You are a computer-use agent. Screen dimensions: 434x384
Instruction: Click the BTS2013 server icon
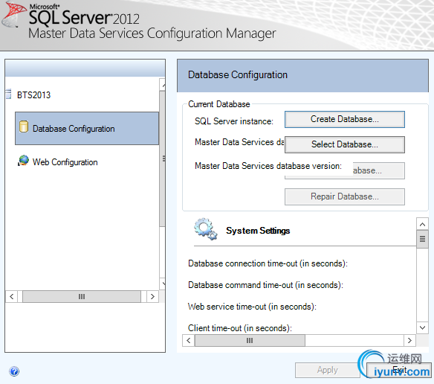9,94
